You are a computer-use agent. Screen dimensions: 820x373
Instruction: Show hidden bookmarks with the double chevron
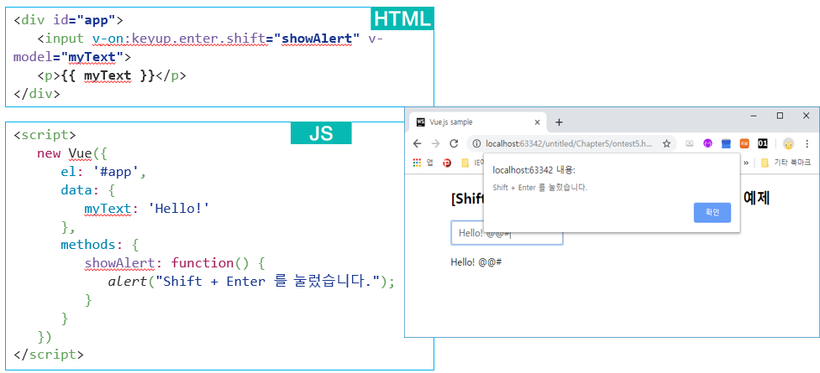(x=746, y=163)
